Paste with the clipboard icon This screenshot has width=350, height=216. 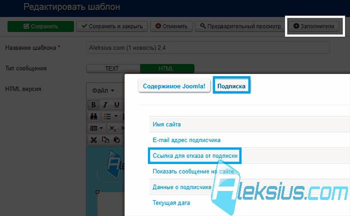point(116,140)
